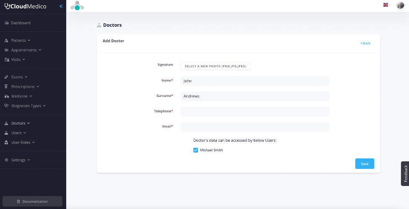Open the Feedback side tab
The image size is (409, 209).
(405, 173)
